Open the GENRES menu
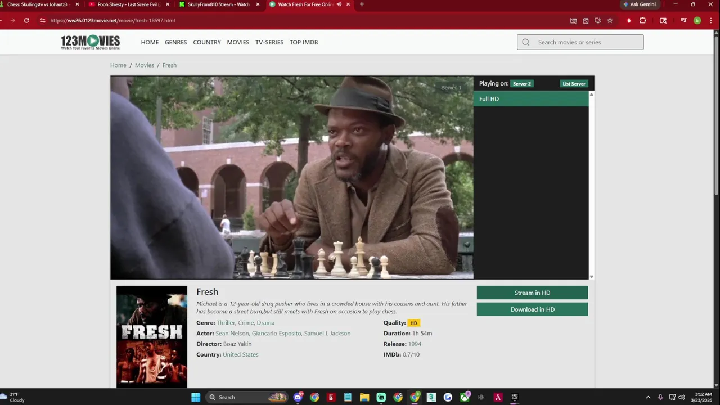 pyautogui.click(x=175, y=42)
